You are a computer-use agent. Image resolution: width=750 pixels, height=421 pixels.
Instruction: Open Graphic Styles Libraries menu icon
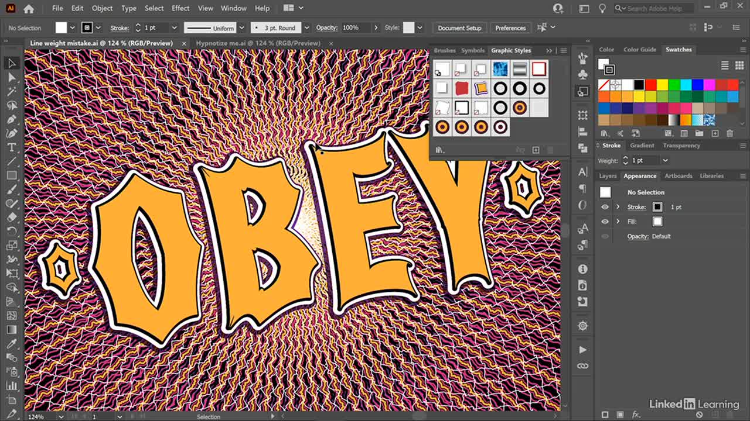[x=439, y=150]
